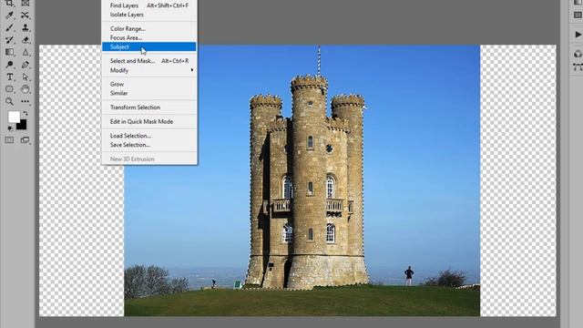Expand the Modify submenu

point(149,70)
